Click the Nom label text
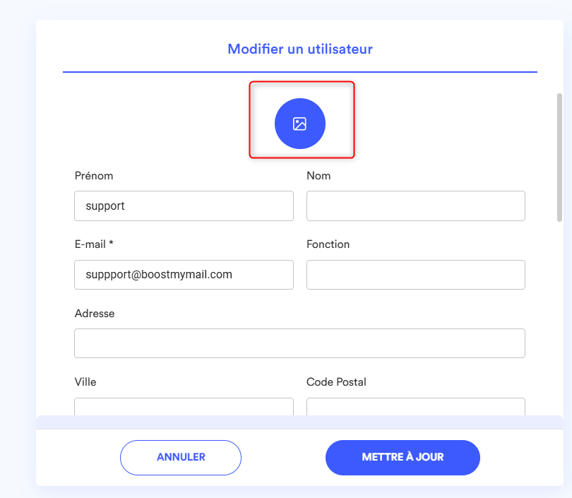 pos(318,176)
